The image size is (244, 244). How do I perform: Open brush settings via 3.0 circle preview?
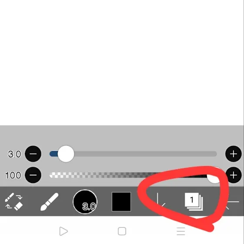[x=85, y=202]
